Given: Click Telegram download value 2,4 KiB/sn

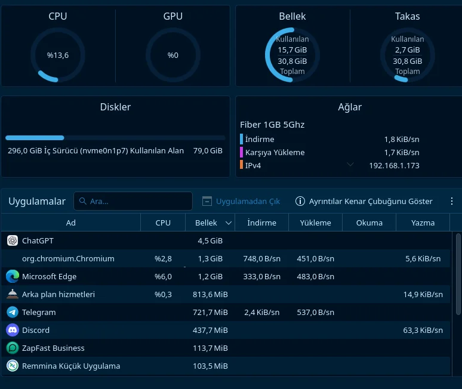Looking at the screenshot, I should point(261,312).
